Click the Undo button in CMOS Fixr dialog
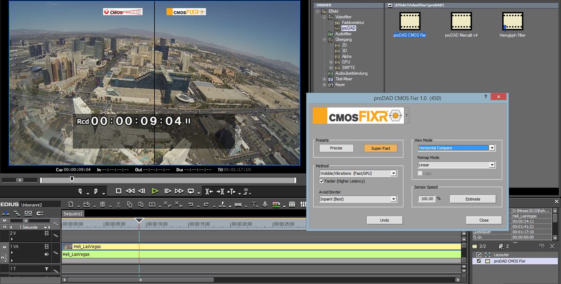Image resolution: width=561 pixels, height=284 pixels. click(x=384, y=220)
